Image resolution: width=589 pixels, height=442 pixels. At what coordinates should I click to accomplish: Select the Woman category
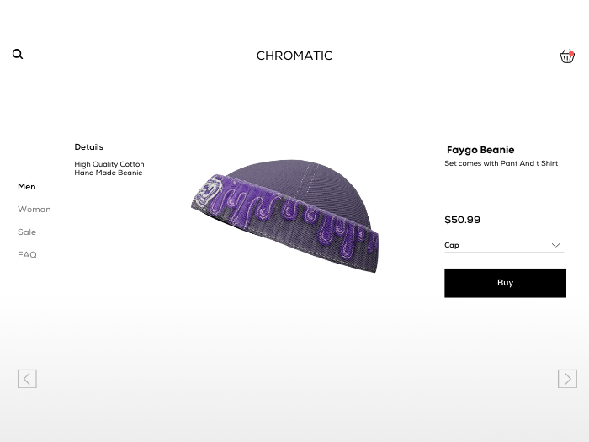click(x=34, y=210)
